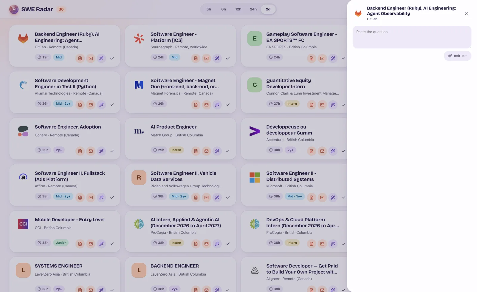Screen dimensions: 477x292
Task: Click the mail icon on Quantitative Equity Developer card
Action: [x=322, y=105]
